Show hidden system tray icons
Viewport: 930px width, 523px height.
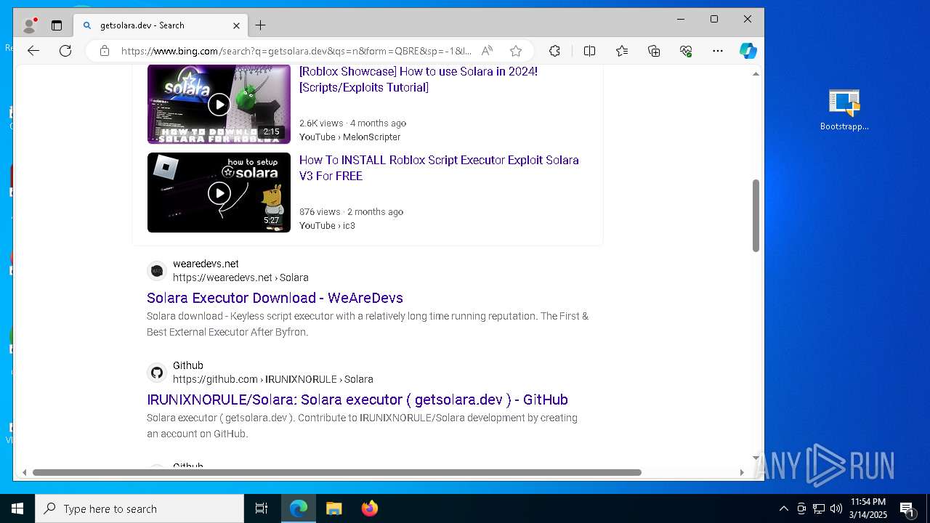click(783, 508)
